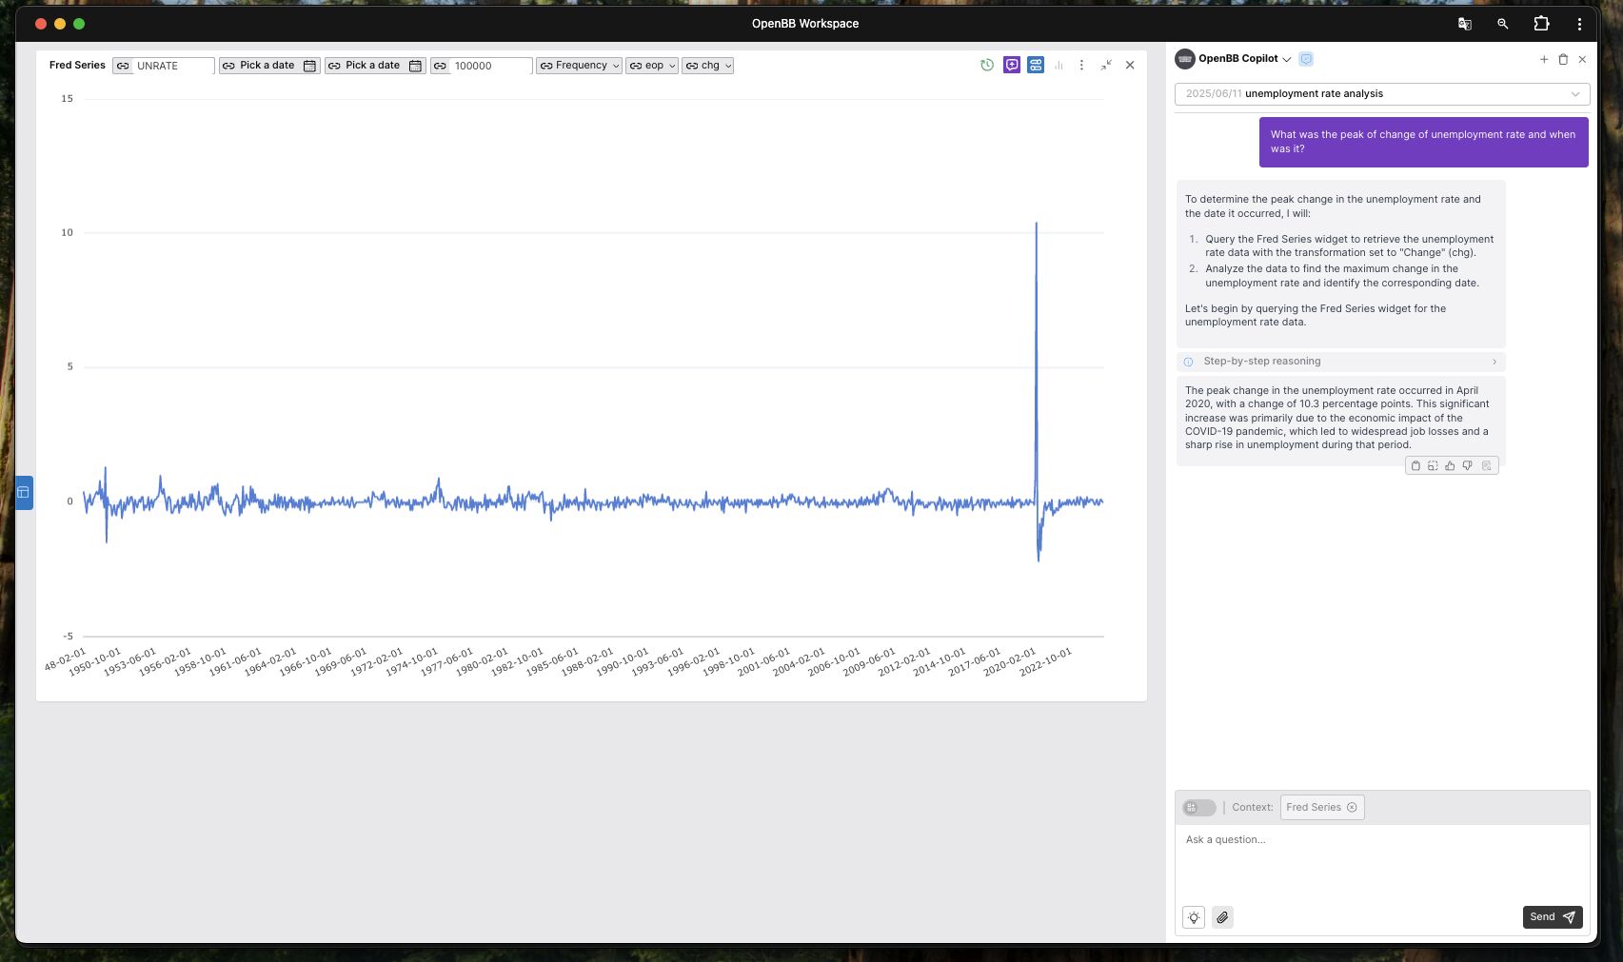Screen dimensions: 1623x962
Task: Remove Fred Series context chip via x
Action: tap(1352, 807)
